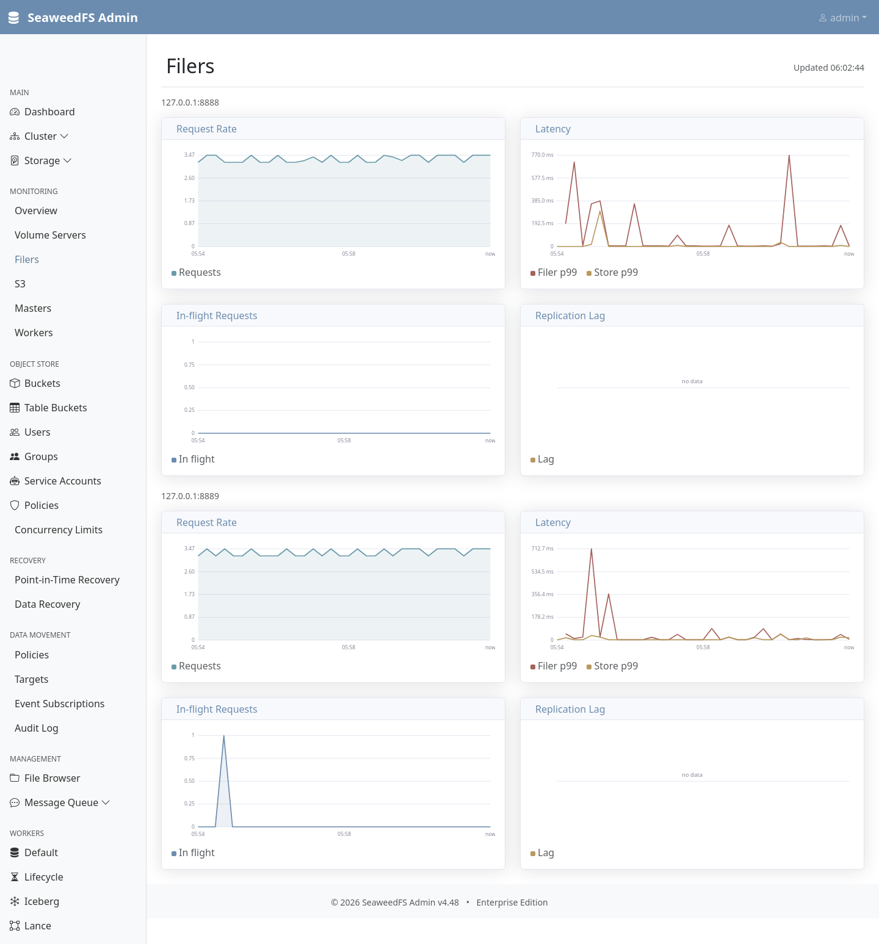Toggle Store p99 legend swatch for filer 8888

(x=589, y=273)
